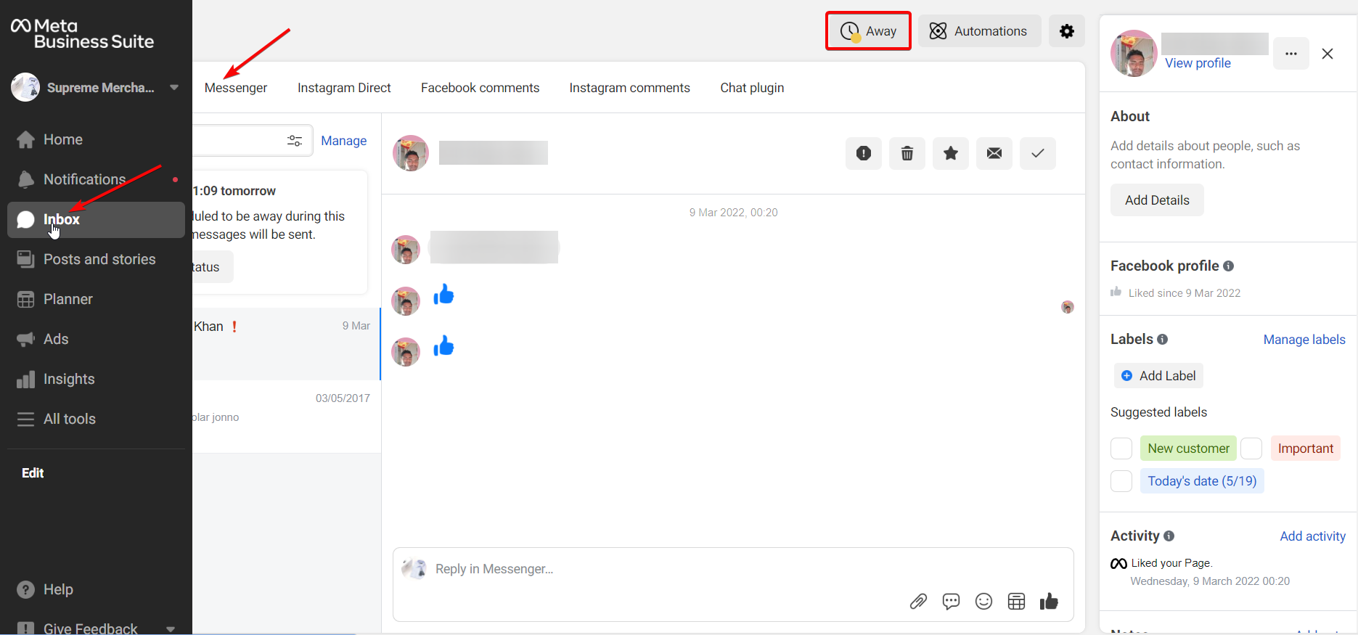Click the Add Details button
This screenshot has width=1358, height=635.
pyautogui.click(x=1157, y=200)
